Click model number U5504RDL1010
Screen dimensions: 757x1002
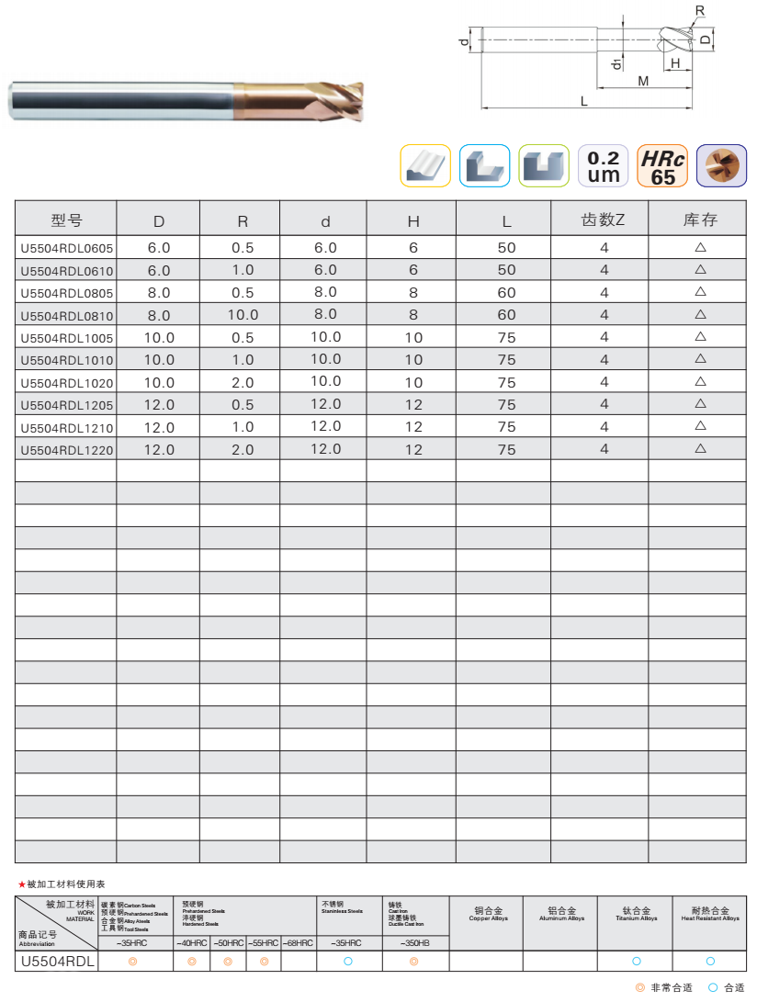click(66, 360)
